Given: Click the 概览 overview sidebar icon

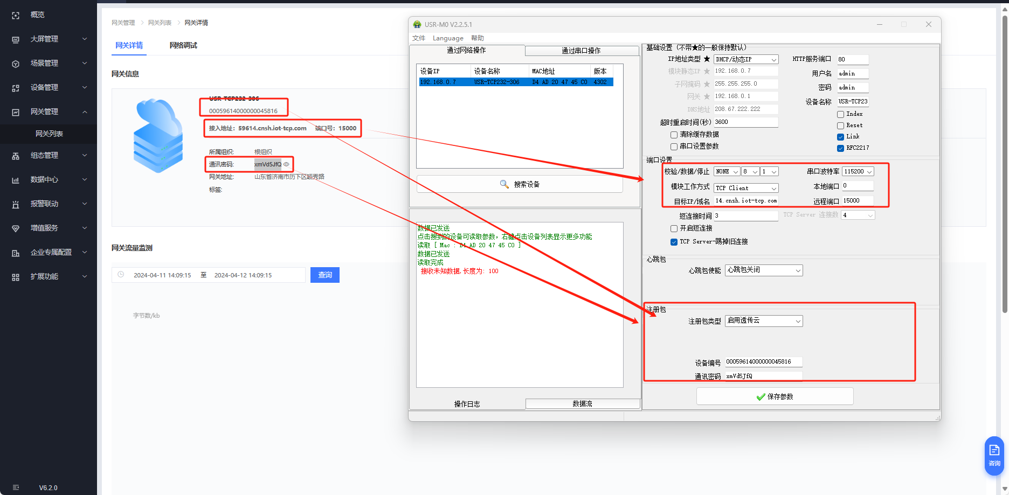Looking at the screenshot, I should 16,15.
